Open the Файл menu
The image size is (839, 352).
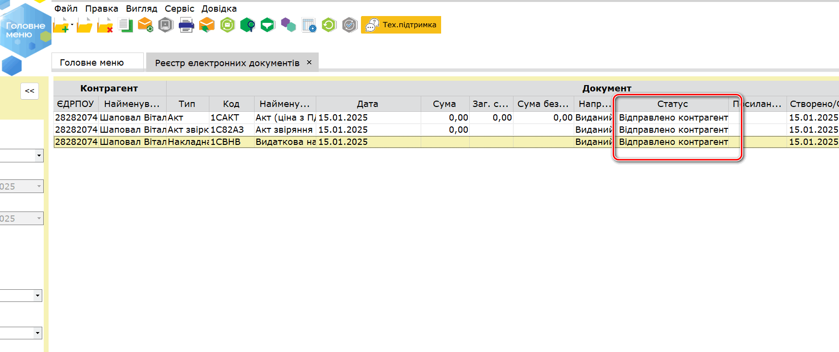(66, 9)
